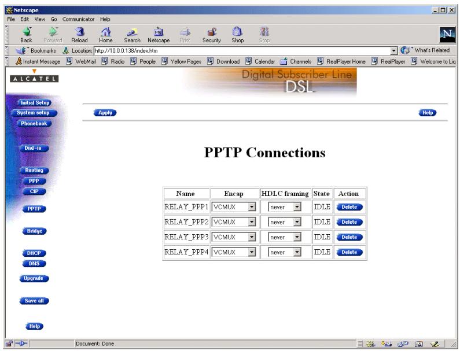This screenshot has width=460, height=351.
Task: Open the Channels folder shortcut
Action: pos(296,61)
